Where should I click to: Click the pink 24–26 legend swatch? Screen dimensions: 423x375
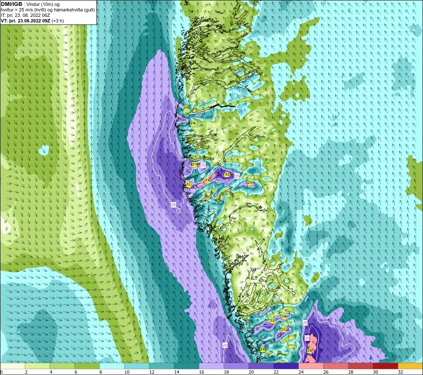(x=311, y=366)
